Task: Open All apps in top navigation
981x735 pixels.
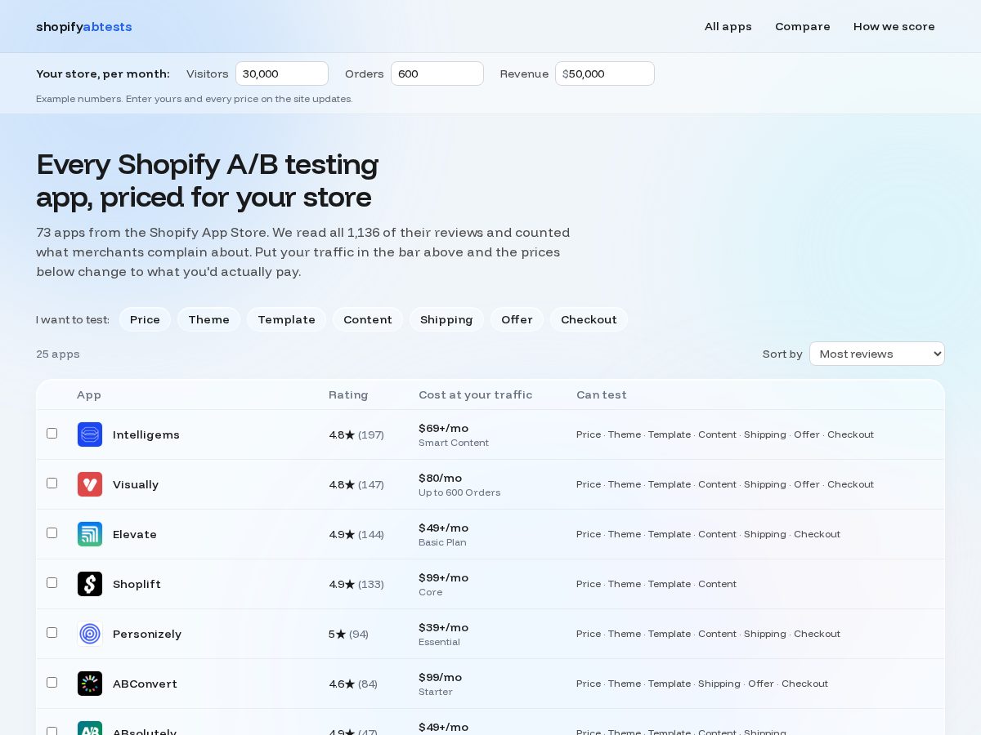Action: click(728, 26)
